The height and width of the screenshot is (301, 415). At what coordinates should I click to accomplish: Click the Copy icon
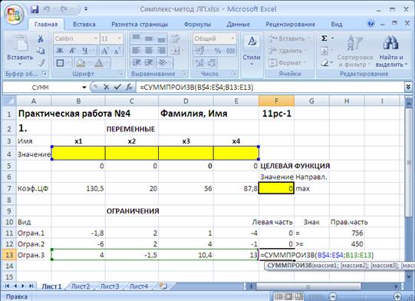[40, 51]
